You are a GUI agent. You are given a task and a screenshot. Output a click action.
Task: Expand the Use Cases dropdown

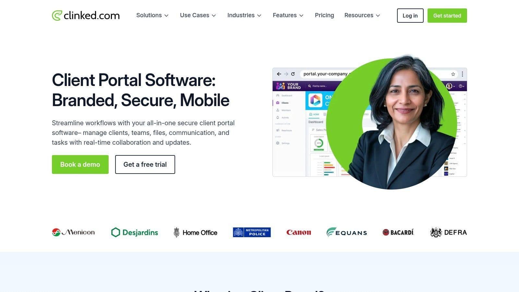coord(198,15)
